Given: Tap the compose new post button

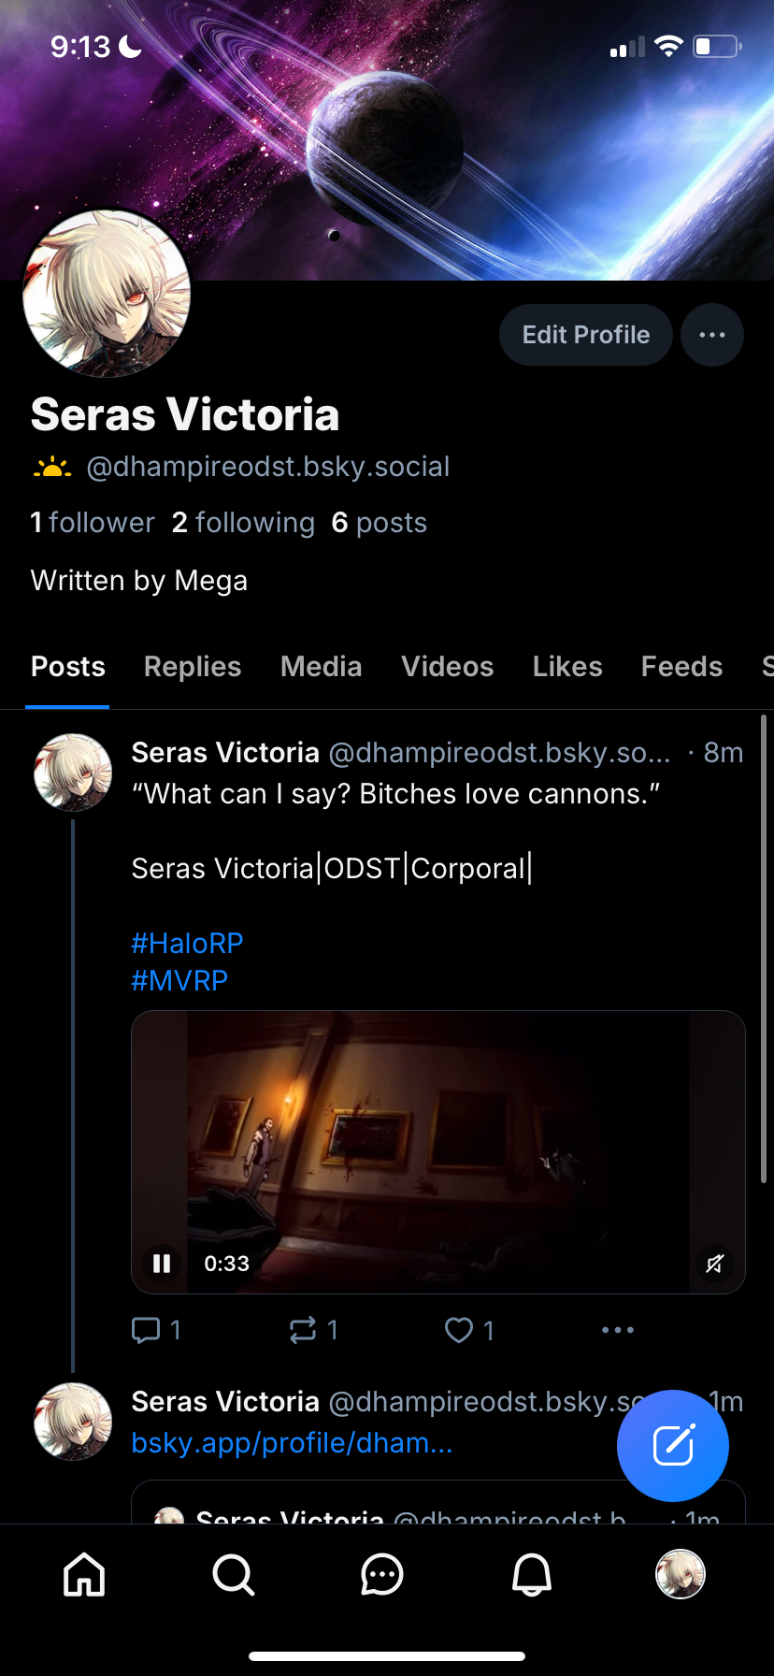Looking at the screenshot, I should coord(673,1446).
